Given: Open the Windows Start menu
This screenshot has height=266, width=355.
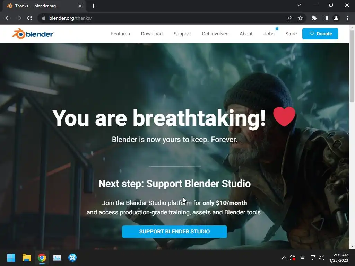Looking at the screenshot, I should [x=11, y=258].
